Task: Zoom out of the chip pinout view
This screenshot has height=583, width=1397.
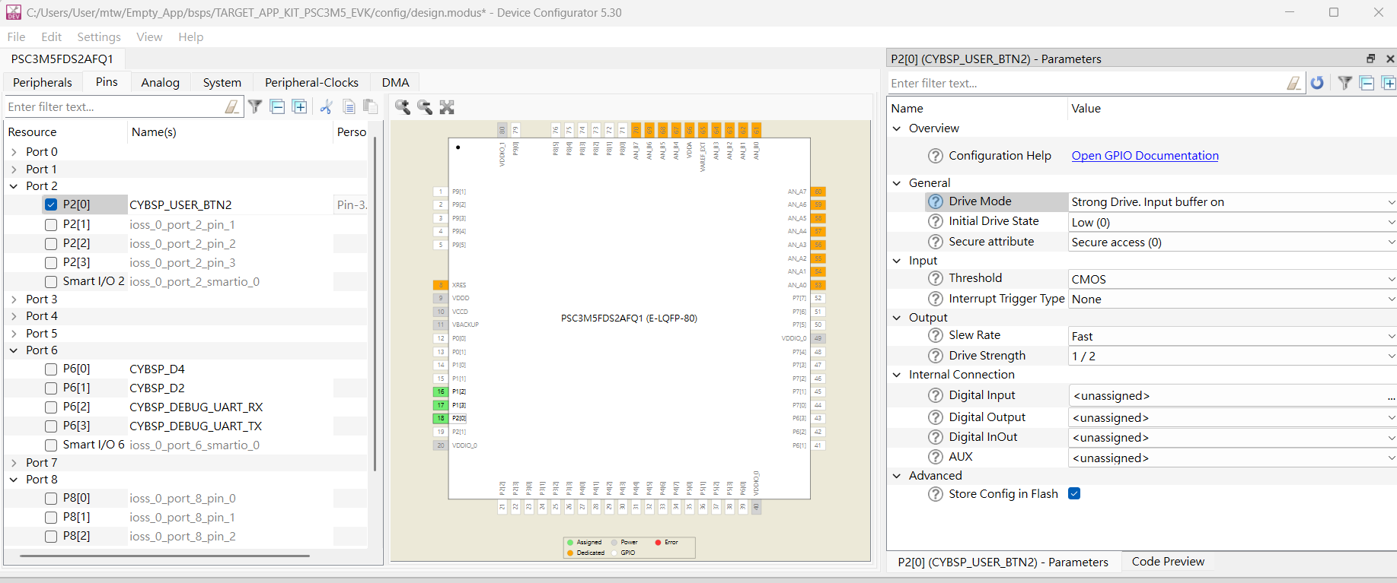Action: click(425, 107)
